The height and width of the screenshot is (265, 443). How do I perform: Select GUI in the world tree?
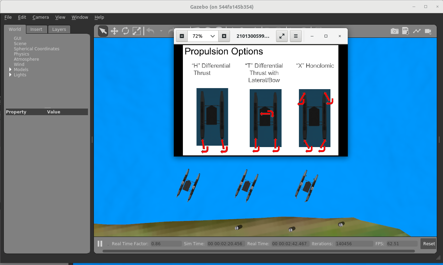[x=18, y=38]
